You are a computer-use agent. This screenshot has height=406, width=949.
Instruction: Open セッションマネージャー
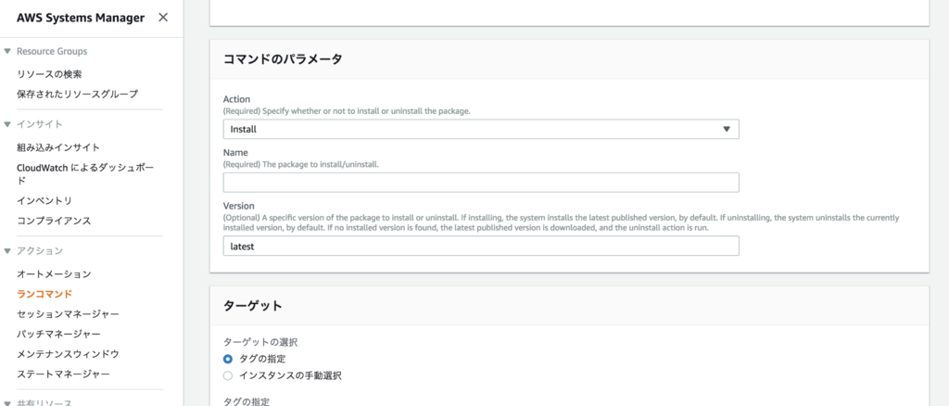point(68,313)
